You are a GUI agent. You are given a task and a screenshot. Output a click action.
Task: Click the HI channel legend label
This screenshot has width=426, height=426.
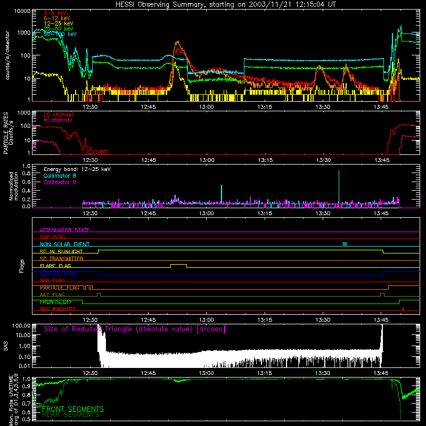pyautogui.click(x=58, y=120)
